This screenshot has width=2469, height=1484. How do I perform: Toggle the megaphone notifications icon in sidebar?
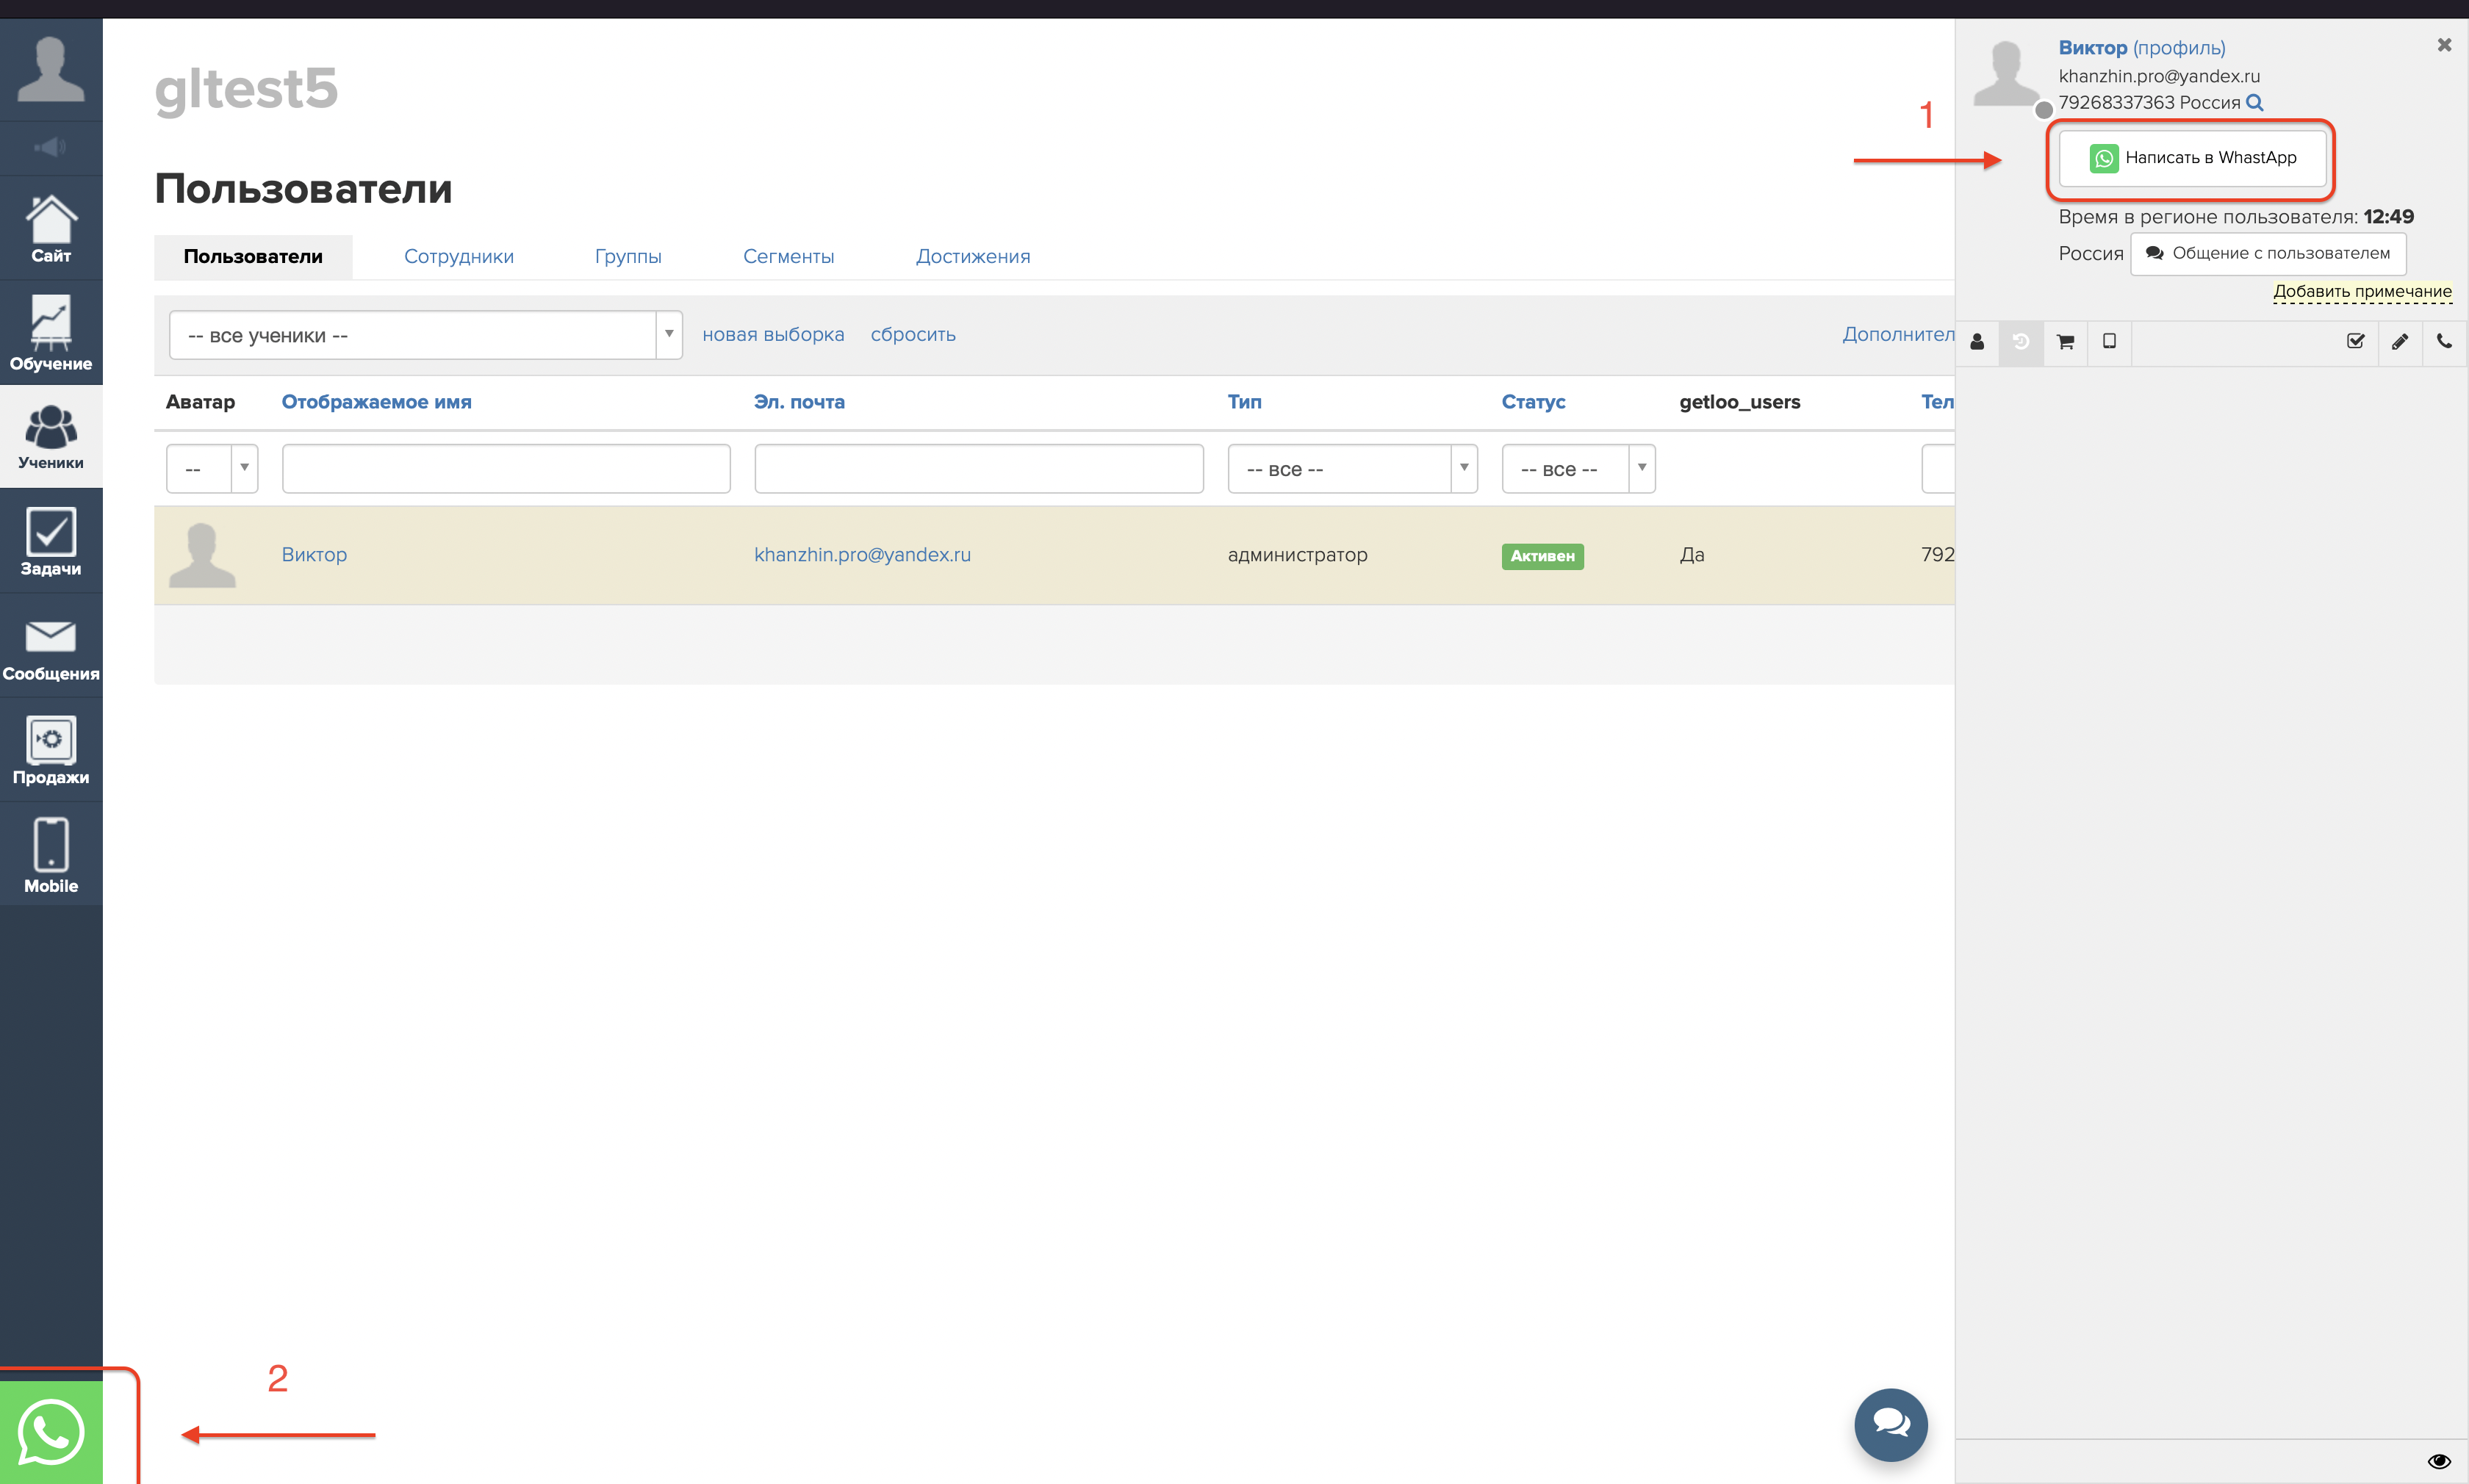click(50, 148)
